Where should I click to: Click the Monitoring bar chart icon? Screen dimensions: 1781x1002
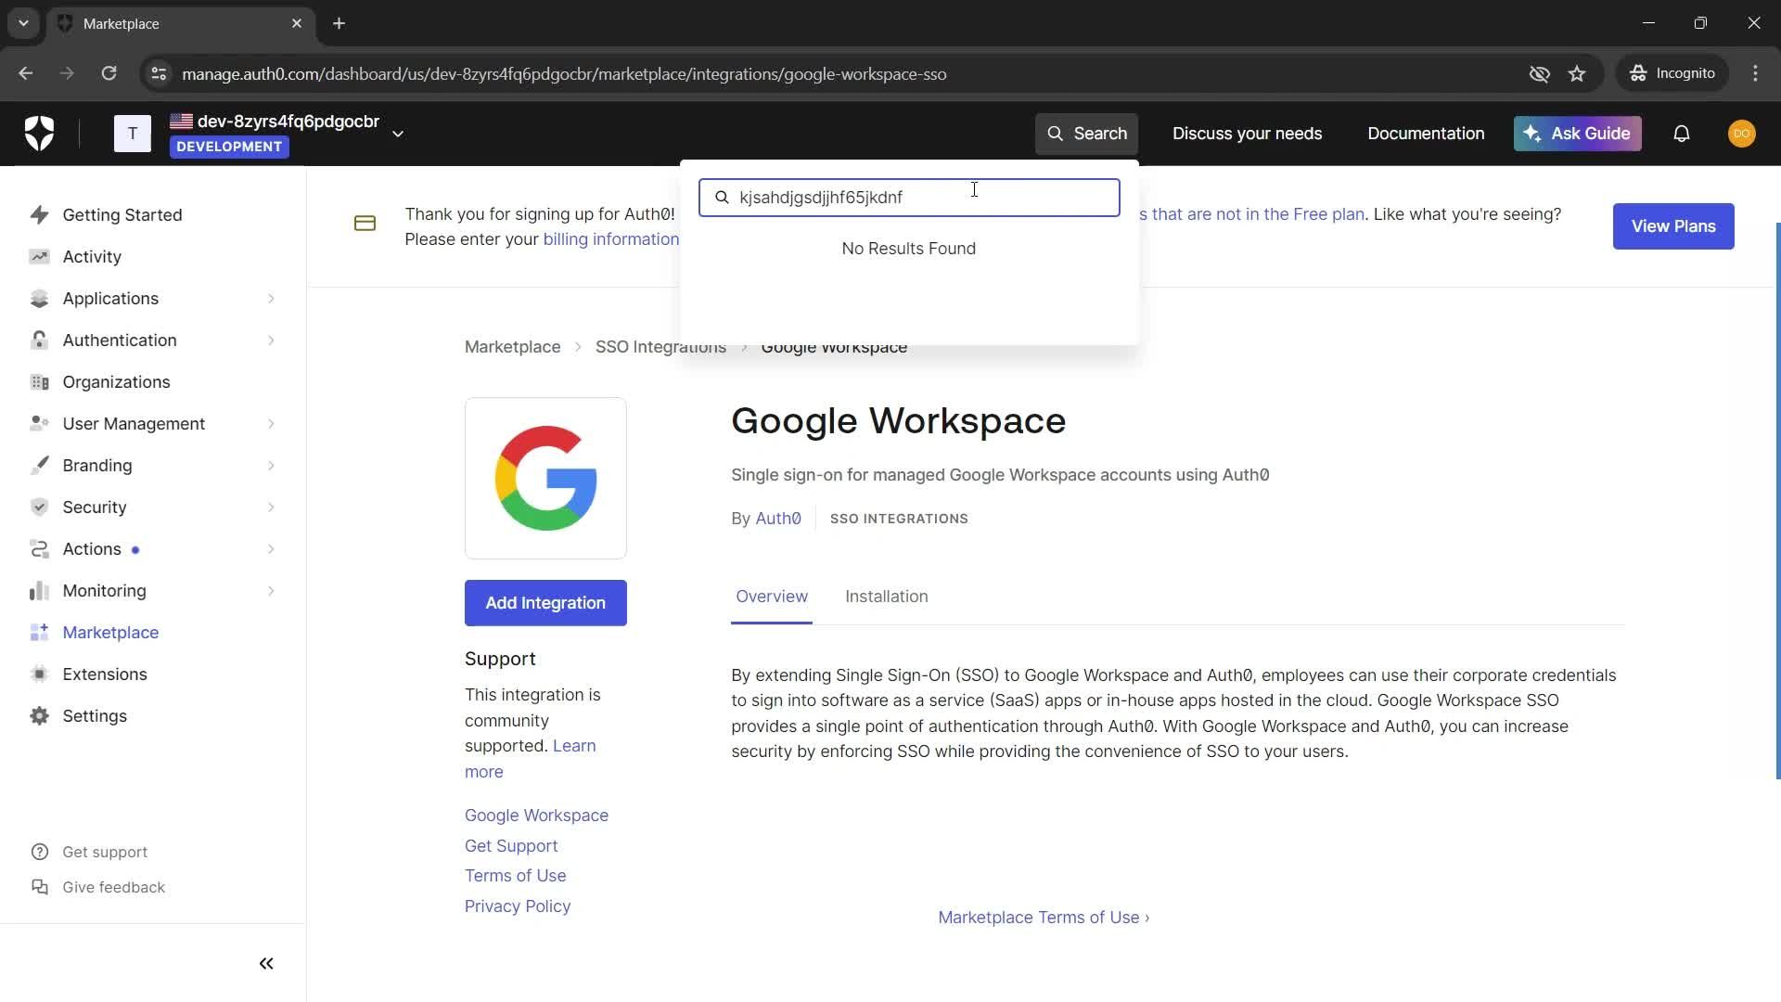[39, 591]
